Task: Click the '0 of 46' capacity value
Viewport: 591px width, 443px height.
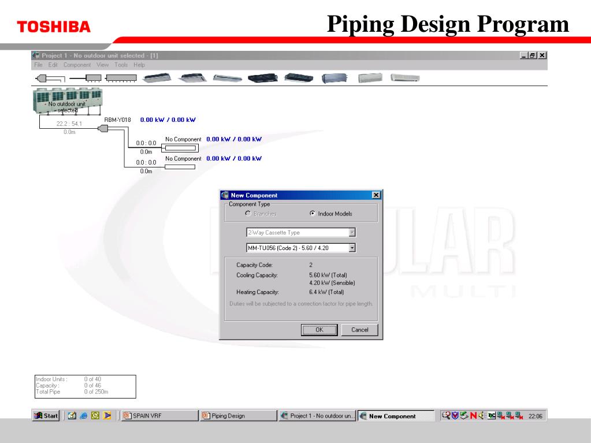Action: pos(92,385)
